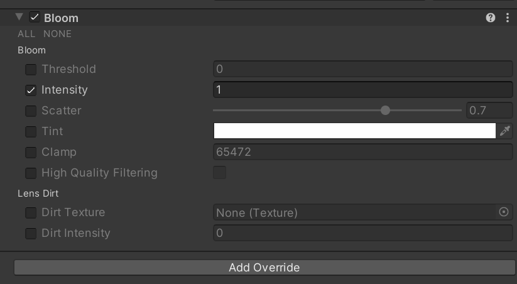Image resolution: width=517 pixels, height=284 pixels.
Task: Pick a Tint color with the eyedropper
Action: (x=504, y=131)
